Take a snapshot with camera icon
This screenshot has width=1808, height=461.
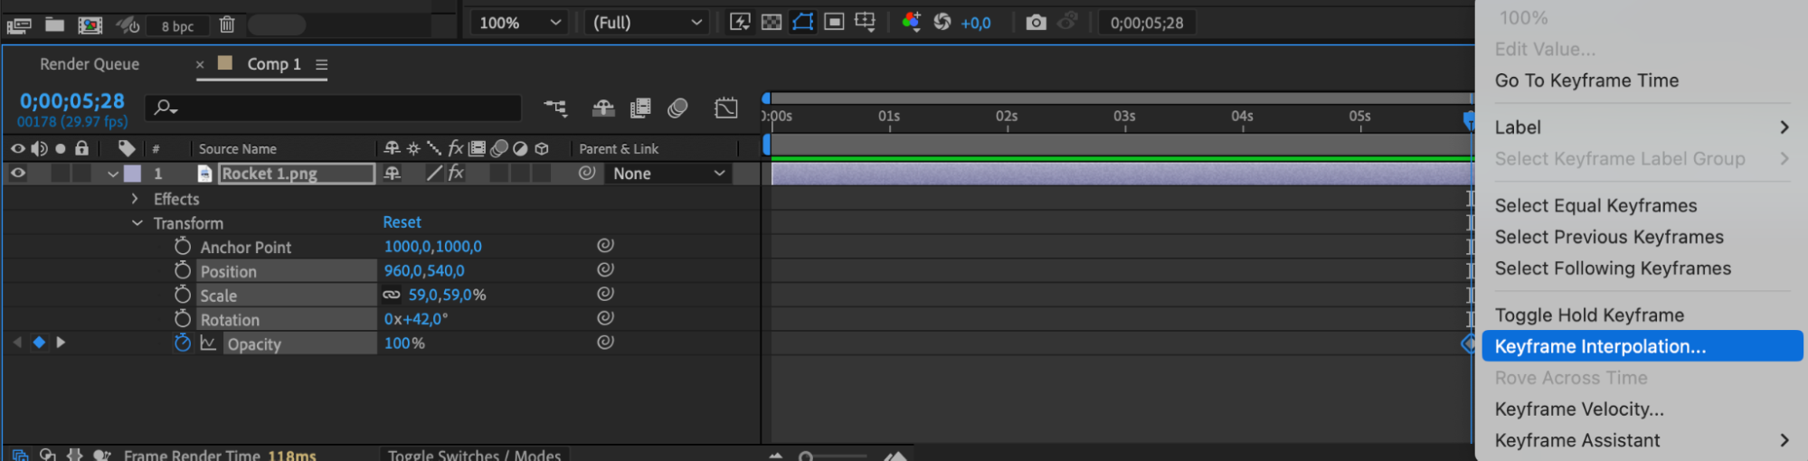click(x=1036, y=22)
